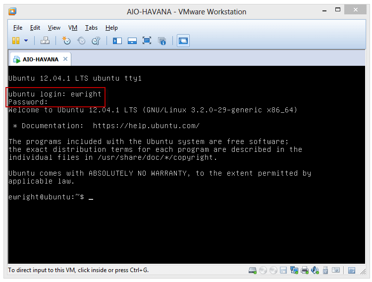The height and width of the screenshot is (282, 372).
Task: Close the AIO-HAVANA tab
Action: tap(65, 59)
